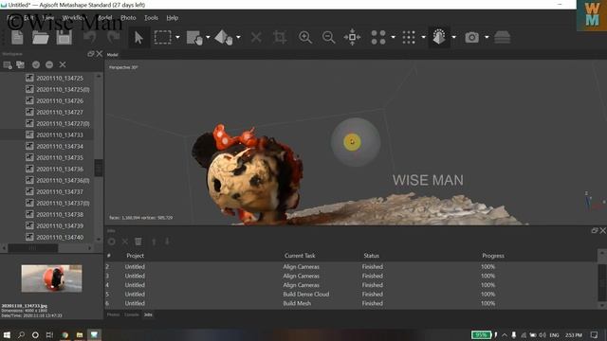Toggle the textured model view mode
This screenshot has width=607, height=341.
point(439,38)
